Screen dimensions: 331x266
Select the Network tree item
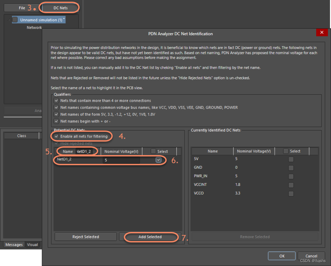click(x=34, y=27)
